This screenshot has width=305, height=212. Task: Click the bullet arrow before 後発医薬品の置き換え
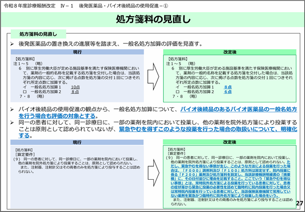click(x=13, y=44)
